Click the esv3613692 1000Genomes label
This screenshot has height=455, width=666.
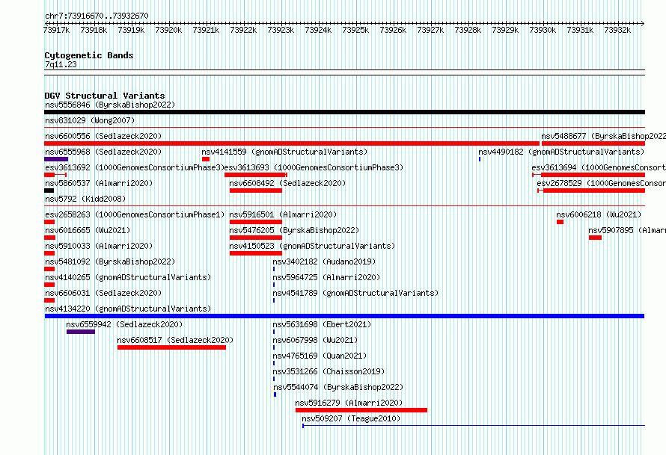[135, 167]
